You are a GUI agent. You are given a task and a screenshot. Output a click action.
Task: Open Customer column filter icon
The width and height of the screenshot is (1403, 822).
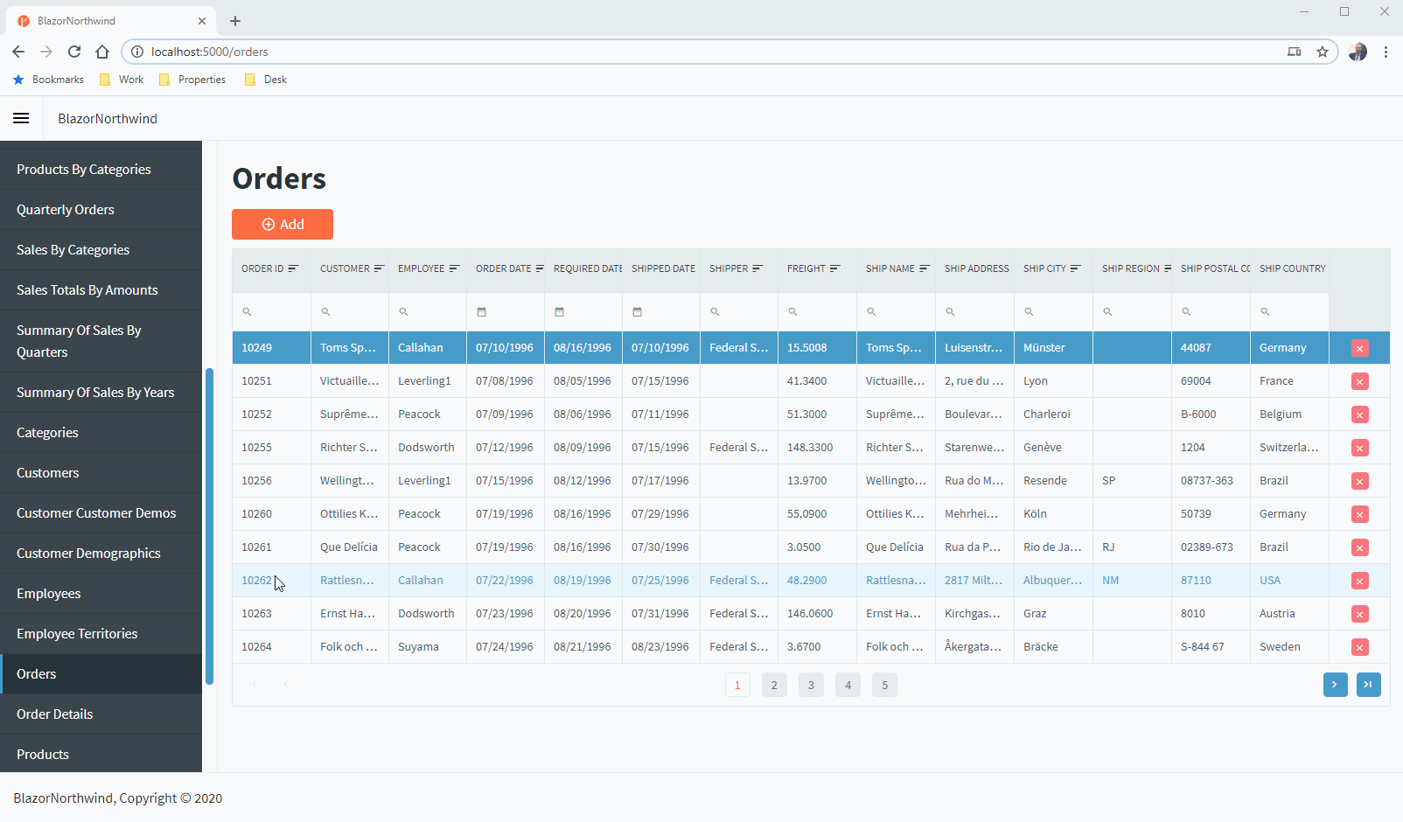point(379,268)
